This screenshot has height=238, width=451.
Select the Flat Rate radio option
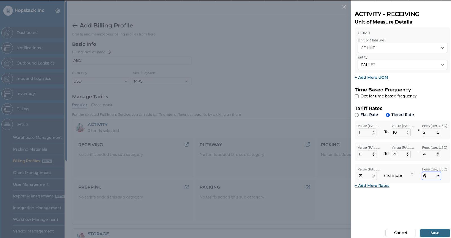coord(357,115)
